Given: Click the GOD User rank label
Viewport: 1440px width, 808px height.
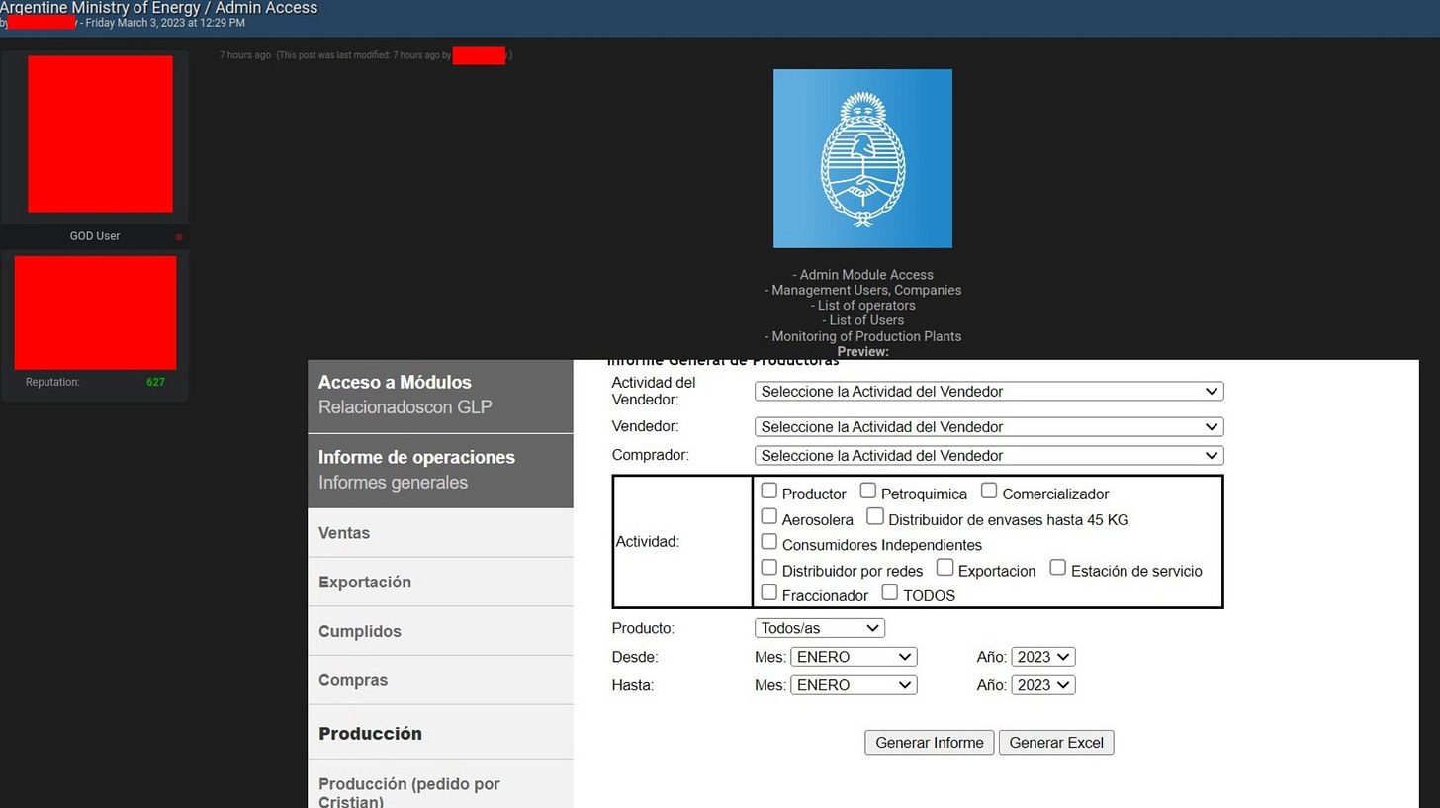Looking at the screenshot, I should point(95,236).
